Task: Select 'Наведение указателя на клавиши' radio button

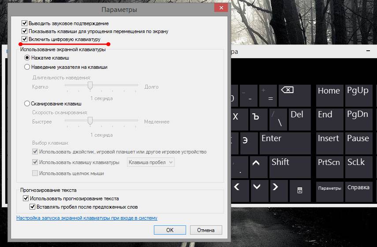Action: 27,67
